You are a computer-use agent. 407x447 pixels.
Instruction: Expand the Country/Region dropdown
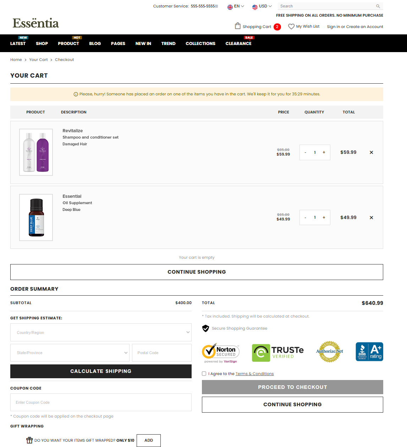101,333
